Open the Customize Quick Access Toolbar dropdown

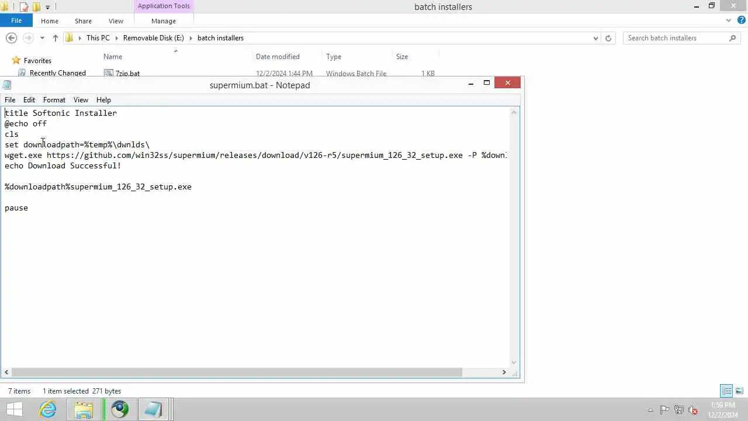tap(47, 7)
